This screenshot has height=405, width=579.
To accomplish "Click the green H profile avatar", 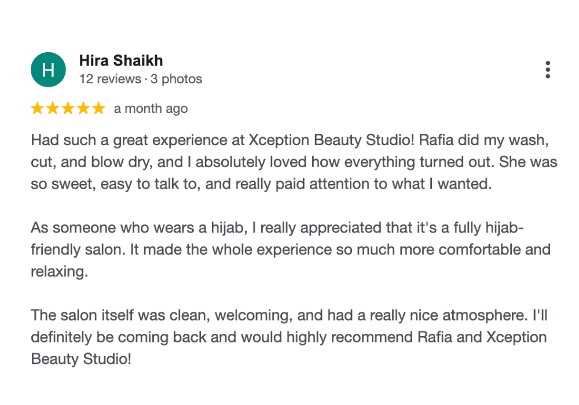I will coord(49,69).
